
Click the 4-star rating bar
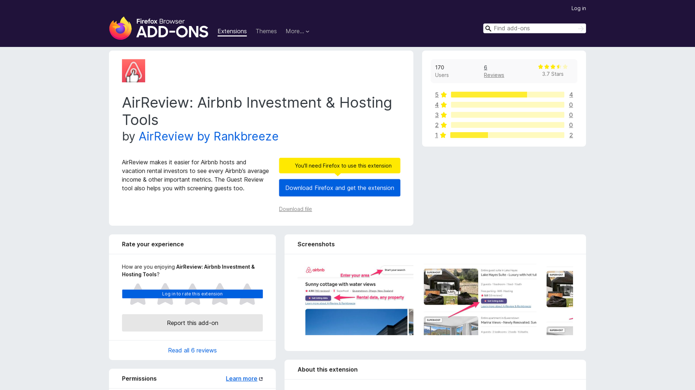pyautogui.click(x=507, y=105)
